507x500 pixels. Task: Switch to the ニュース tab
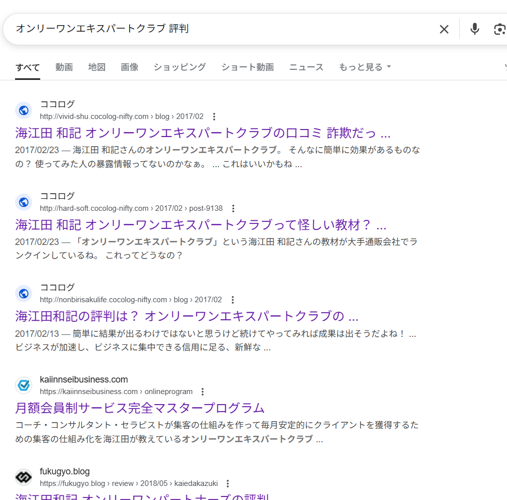[306, 67]
